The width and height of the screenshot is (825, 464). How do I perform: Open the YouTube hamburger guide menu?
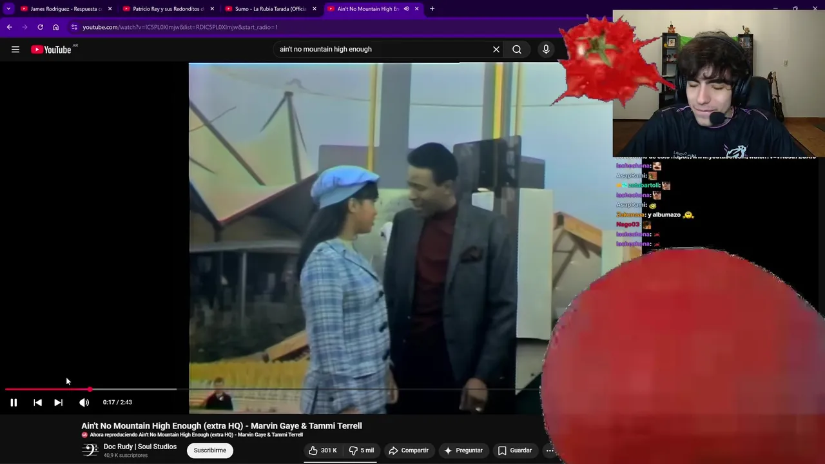coord(15,50)
